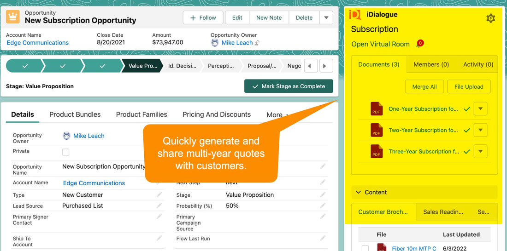Open Customer Brochures content tab
The width and height of the screenshot is (507, 251).
click(383, 212)
